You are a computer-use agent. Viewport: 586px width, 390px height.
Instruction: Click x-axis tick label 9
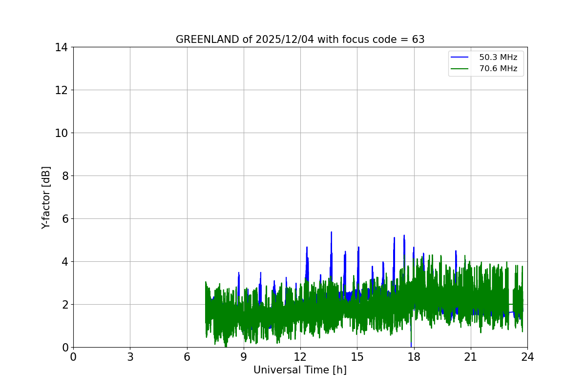click(244, 357)
